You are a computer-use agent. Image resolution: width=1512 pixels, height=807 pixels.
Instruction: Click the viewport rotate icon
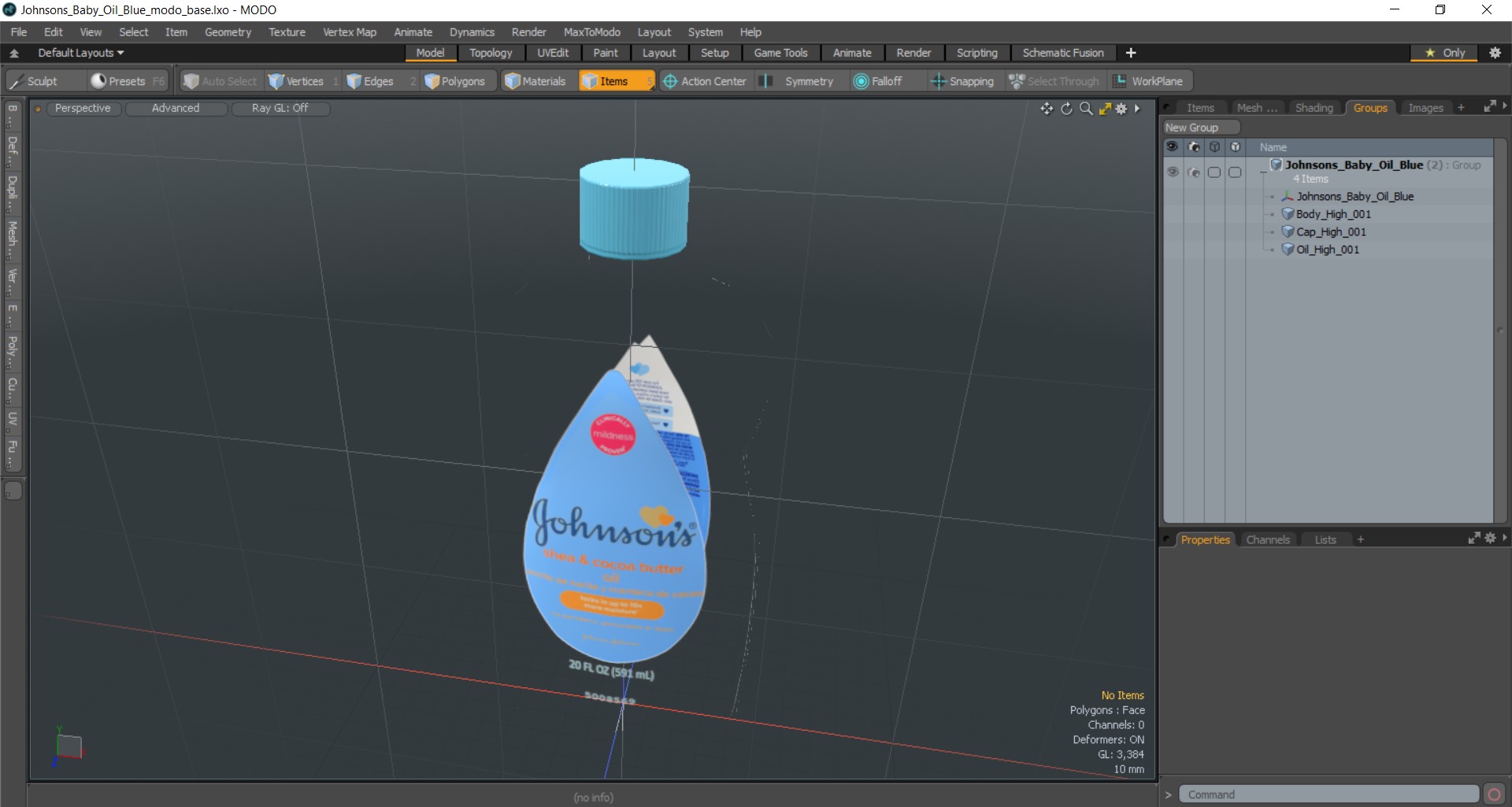point(1066,109)
